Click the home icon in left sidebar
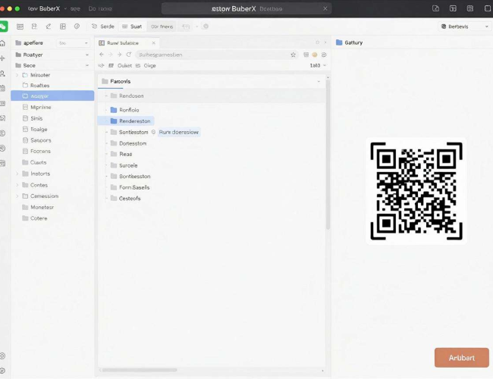This screenshot has width=493, height=379. pyautogui.click(x=3, y=43)
